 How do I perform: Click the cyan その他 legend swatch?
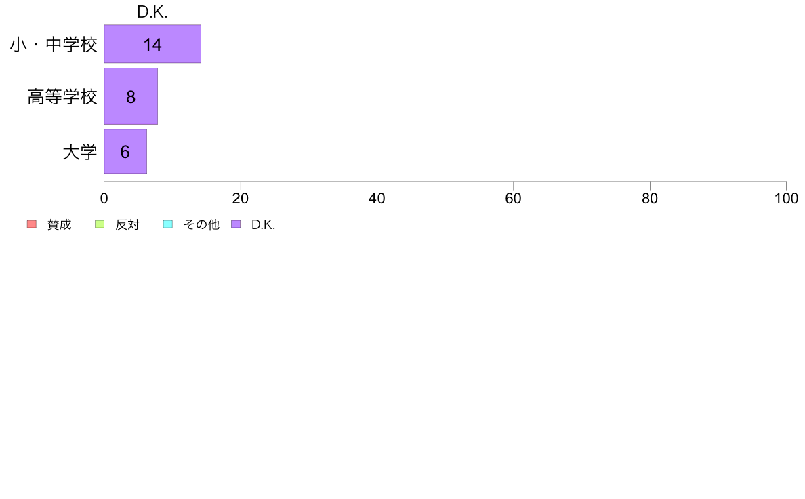point(168,224)
